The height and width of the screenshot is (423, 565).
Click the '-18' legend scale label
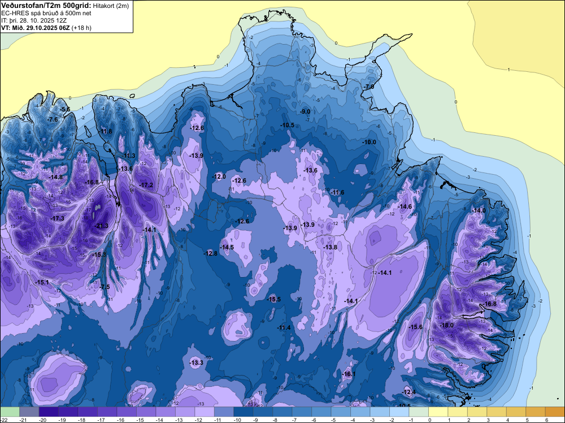tap(82, 420)
